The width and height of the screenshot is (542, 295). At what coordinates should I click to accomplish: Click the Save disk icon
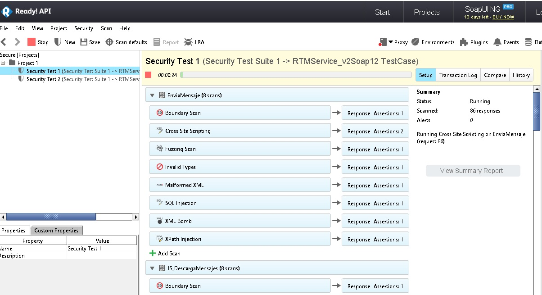click(84, 42)
